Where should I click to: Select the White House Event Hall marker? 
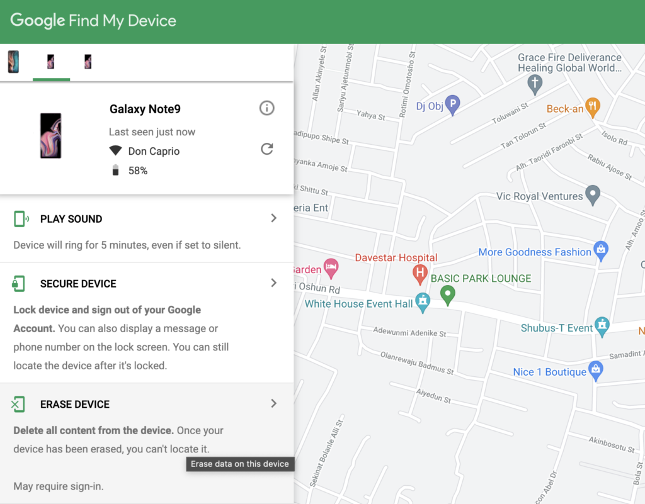[423, 302]
